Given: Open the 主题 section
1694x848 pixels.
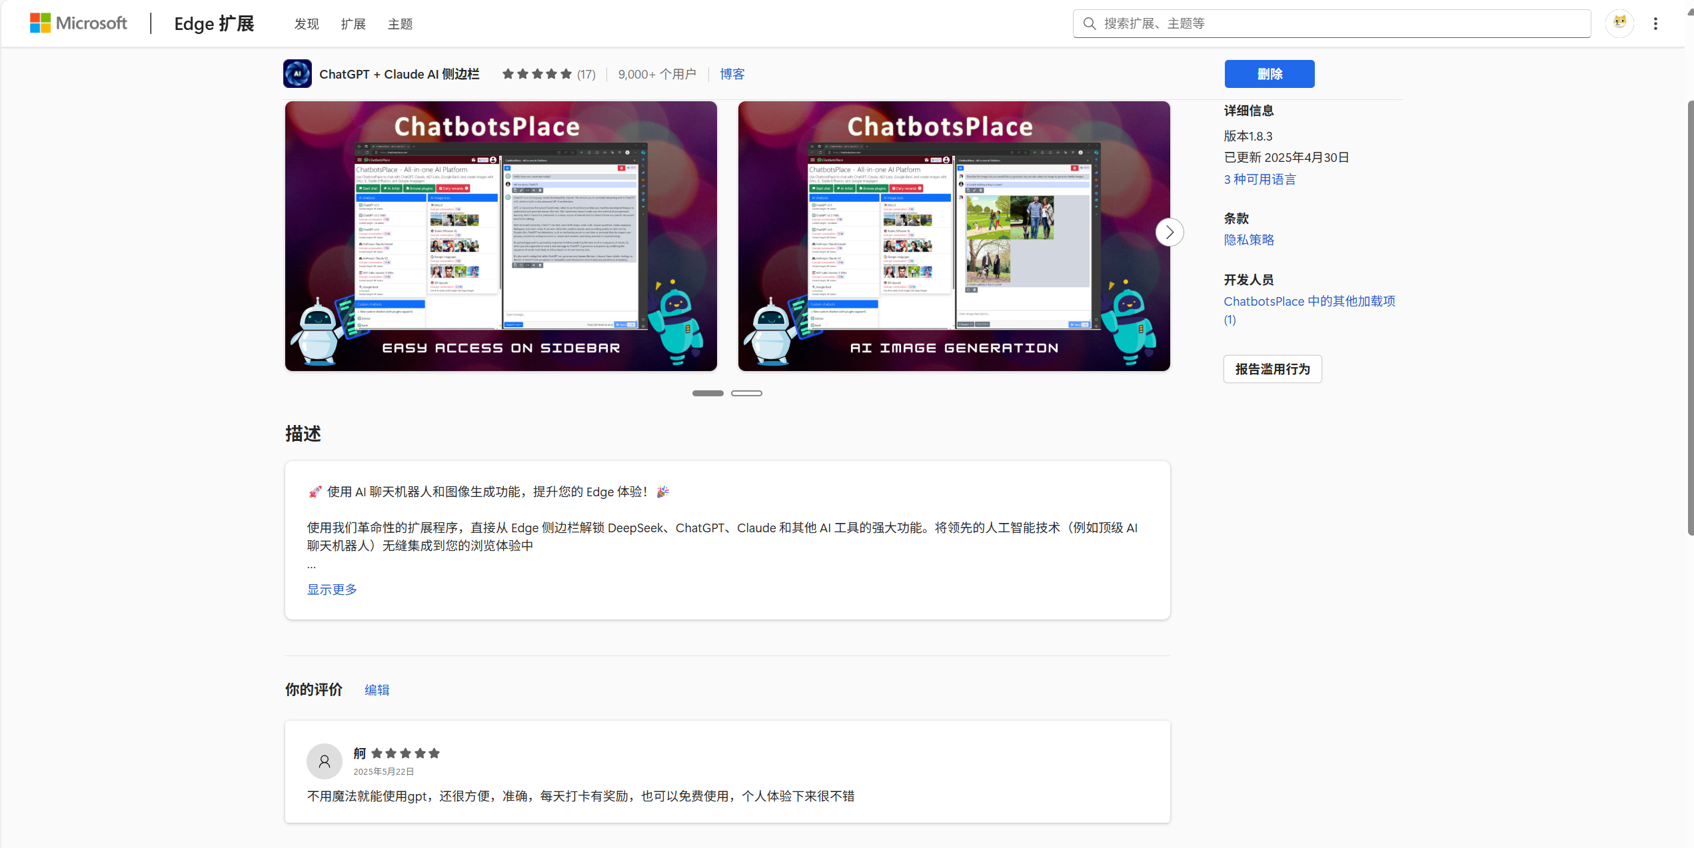Looking at the screenshot, I should pos(400,23).
